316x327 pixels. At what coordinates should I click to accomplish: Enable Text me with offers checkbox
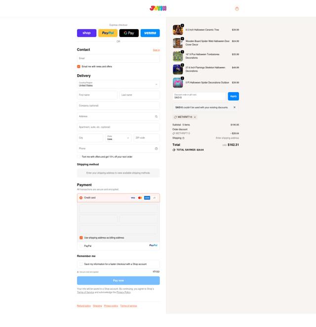point(79,157)
